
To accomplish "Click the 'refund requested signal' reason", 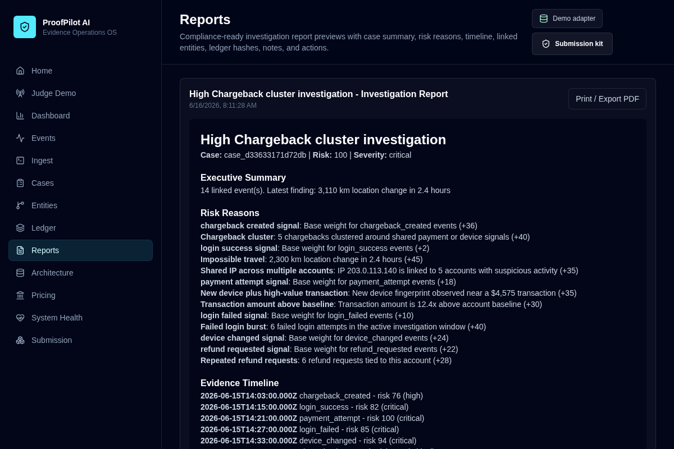I will pyautogui.click(x=329, y=349).
